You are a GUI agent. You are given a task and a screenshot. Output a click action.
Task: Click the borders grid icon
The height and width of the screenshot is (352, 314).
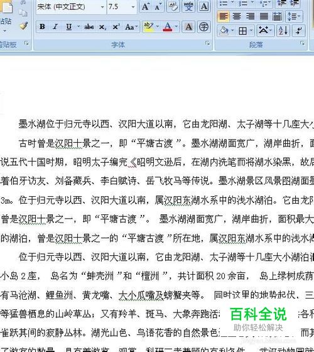[242, 30]
